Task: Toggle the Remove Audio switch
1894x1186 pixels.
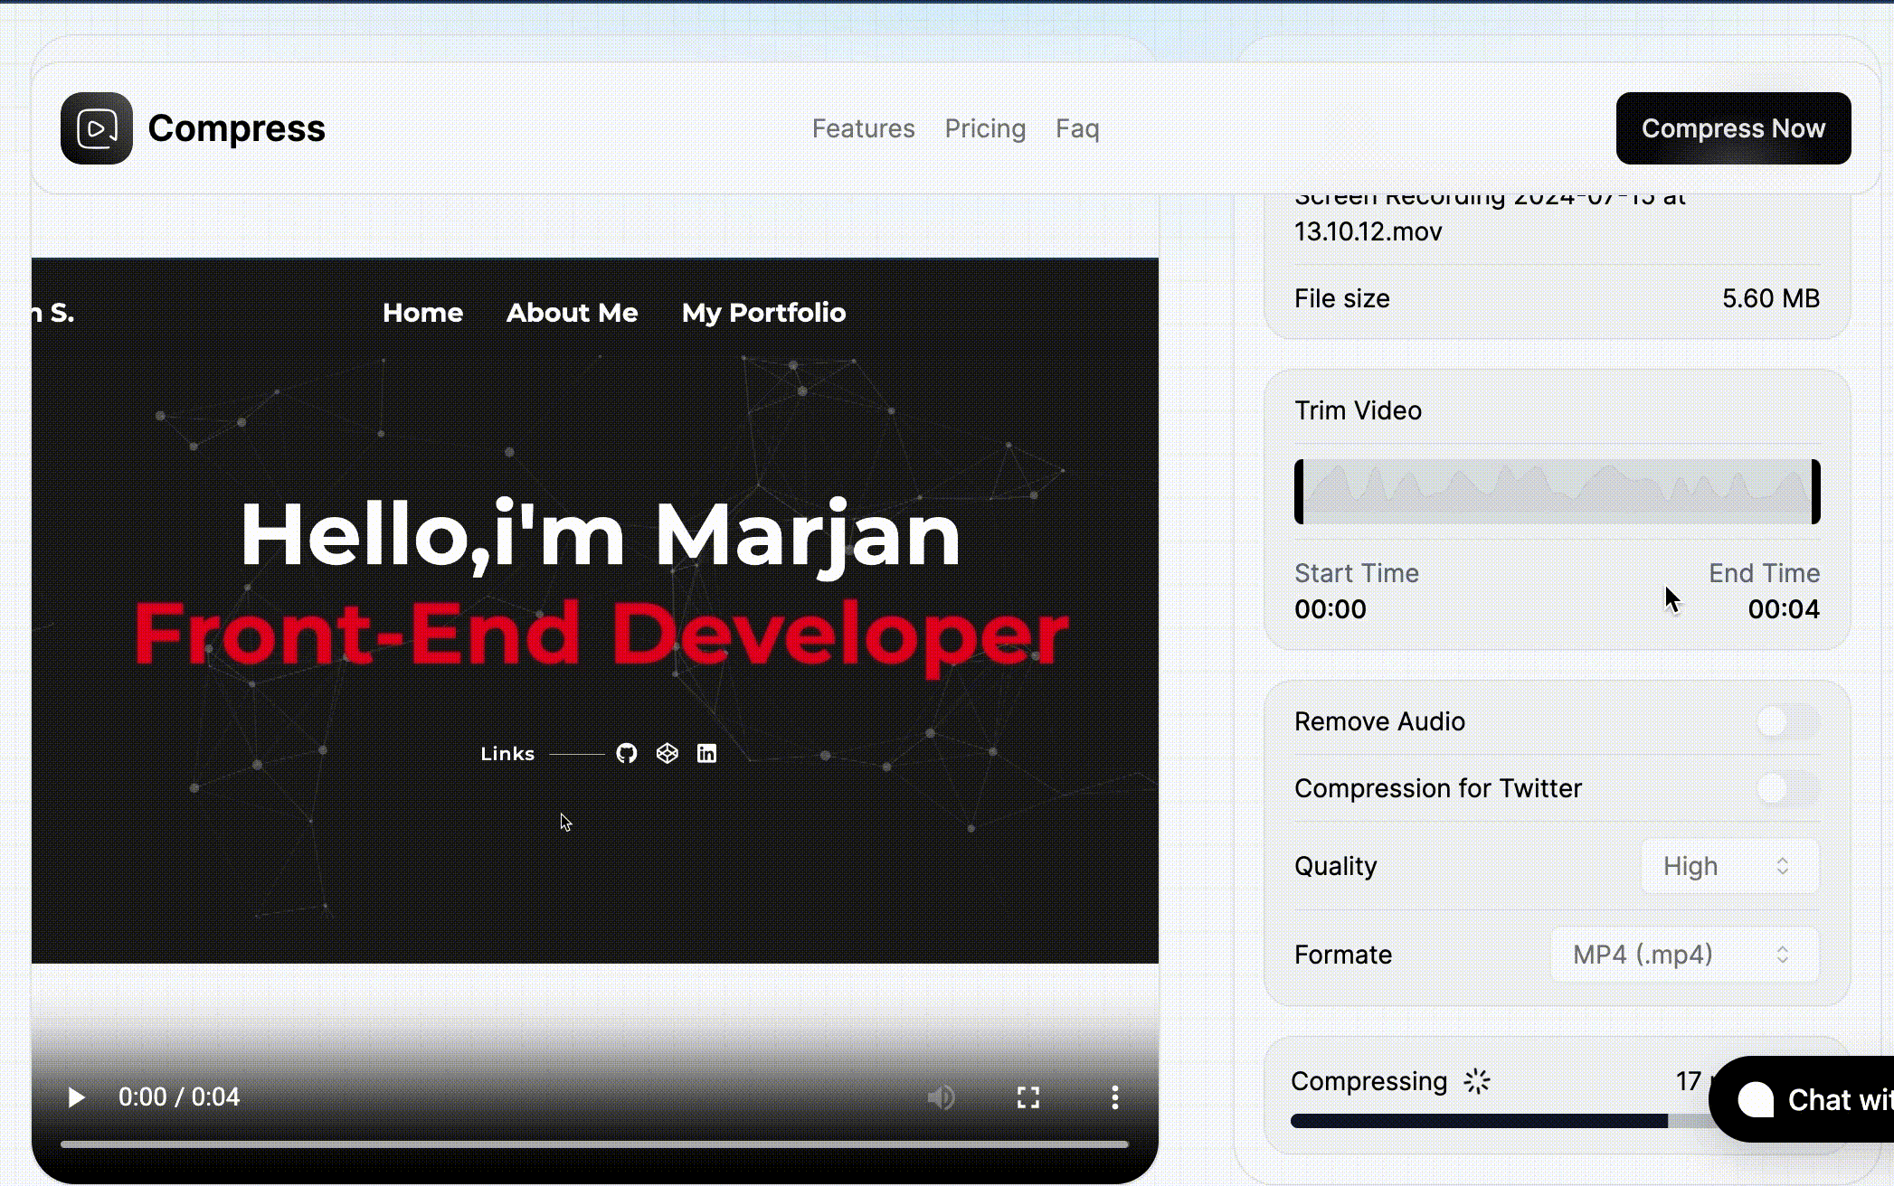Action: 1786,721
